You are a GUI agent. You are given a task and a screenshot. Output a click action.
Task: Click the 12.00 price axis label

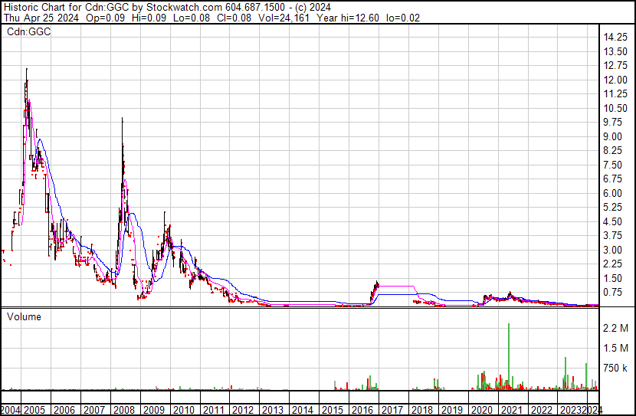(x=617, y=80)
